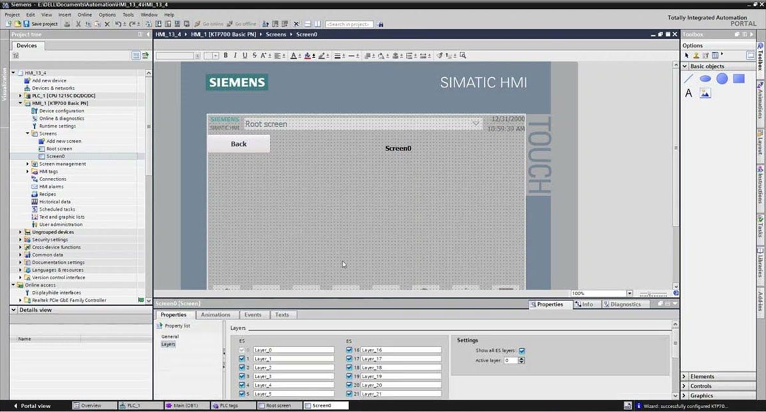766x412 pixels.
Task: Click the Strikethrough formatting icon
Action: 254,55
